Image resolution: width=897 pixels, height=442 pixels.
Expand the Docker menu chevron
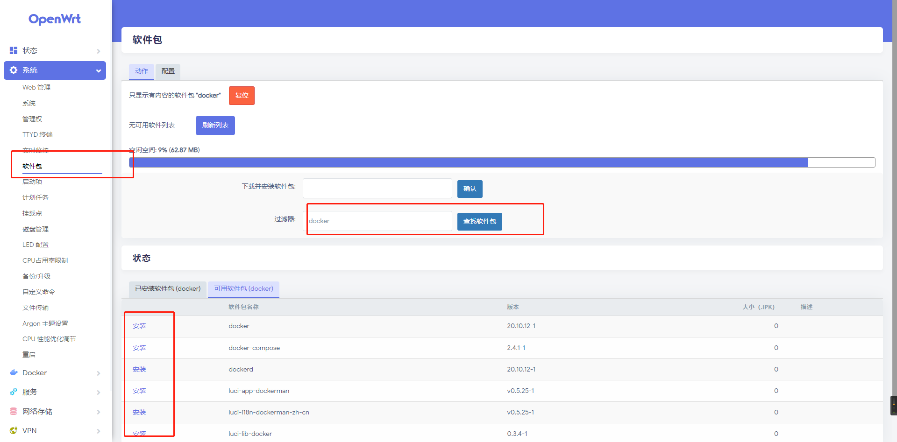[x=99, y=373]
